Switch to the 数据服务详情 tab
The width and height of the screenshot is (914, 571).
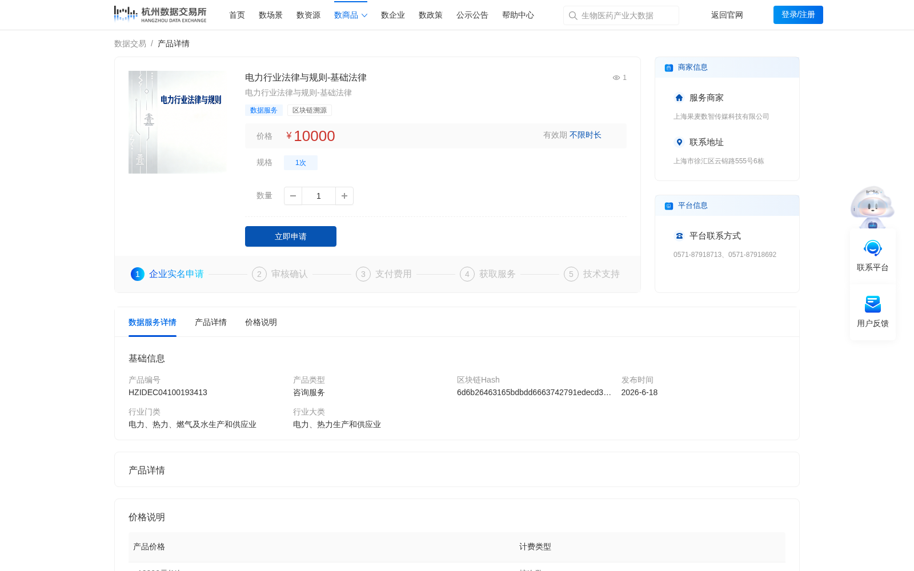tap(153, 323)
